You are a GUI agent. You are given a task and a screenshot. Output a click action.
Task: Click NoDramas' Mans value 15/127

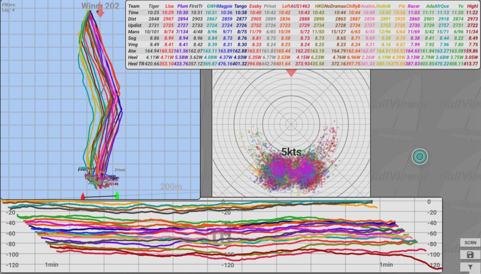pos(338,31)
